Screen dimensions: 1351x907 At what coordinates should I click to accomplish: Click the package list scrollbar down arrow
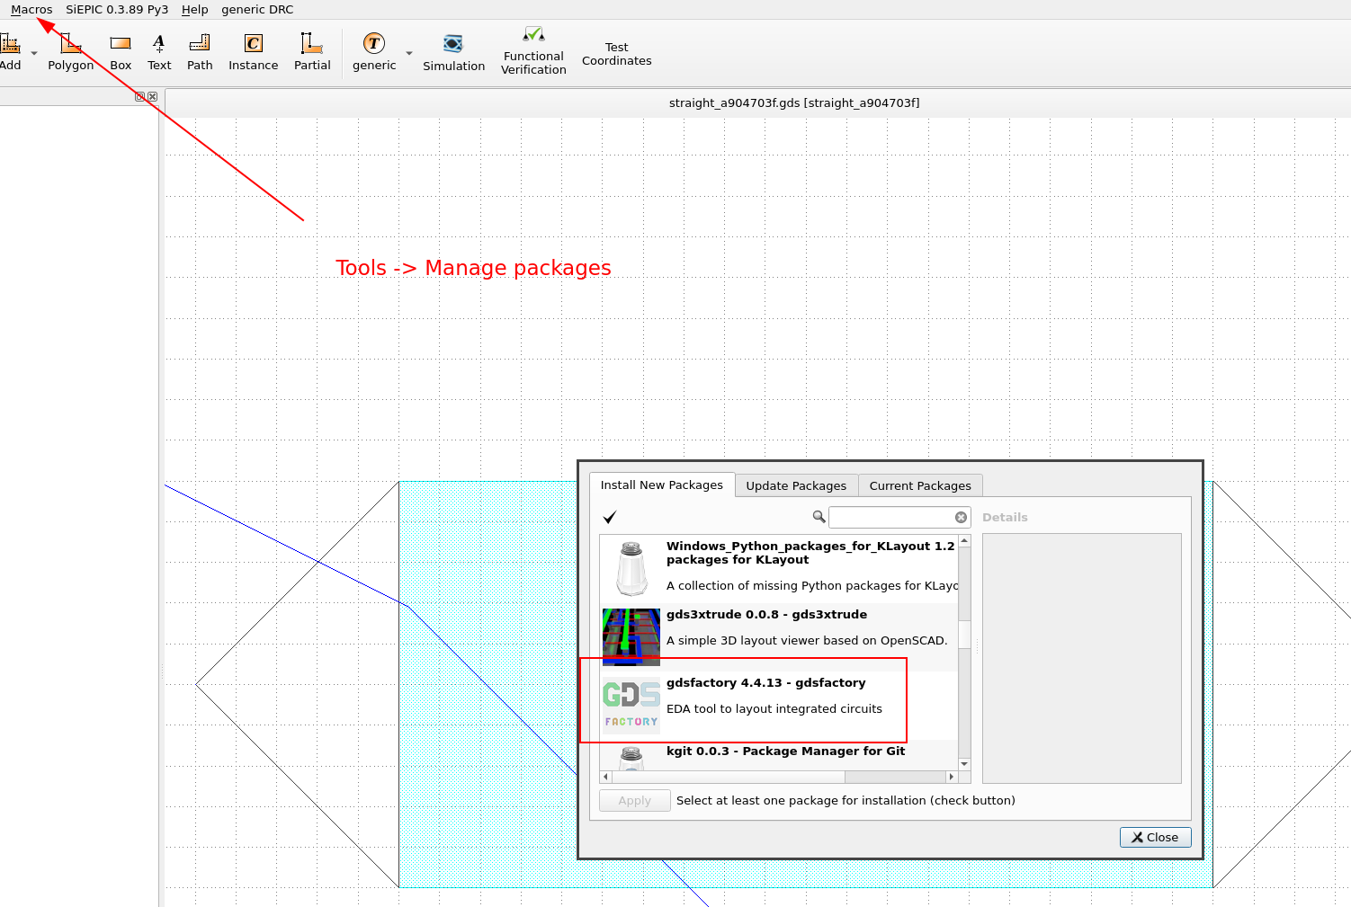coord(964,763)
